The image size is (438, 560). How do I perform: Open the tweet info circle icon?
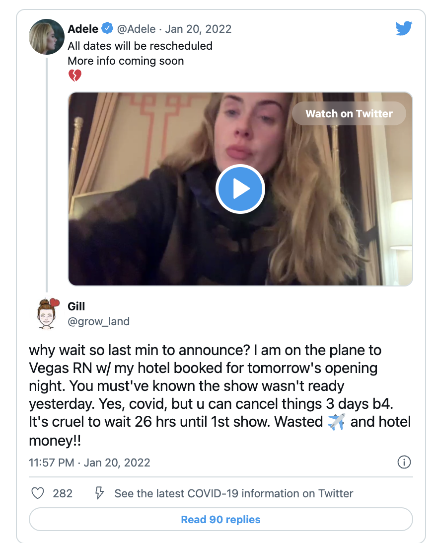tap(404, 463)
